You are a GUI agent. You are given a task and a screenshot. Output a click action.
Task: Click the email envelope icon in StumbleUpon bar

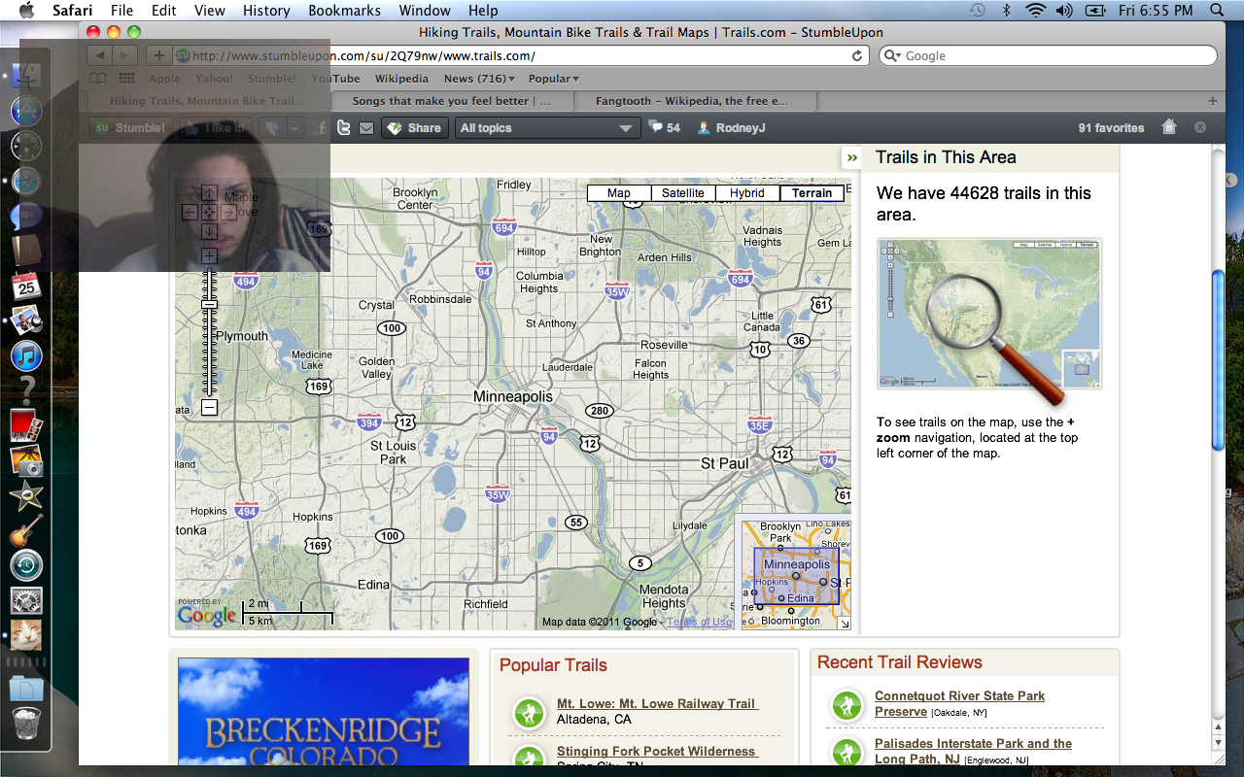pos(366,128)
